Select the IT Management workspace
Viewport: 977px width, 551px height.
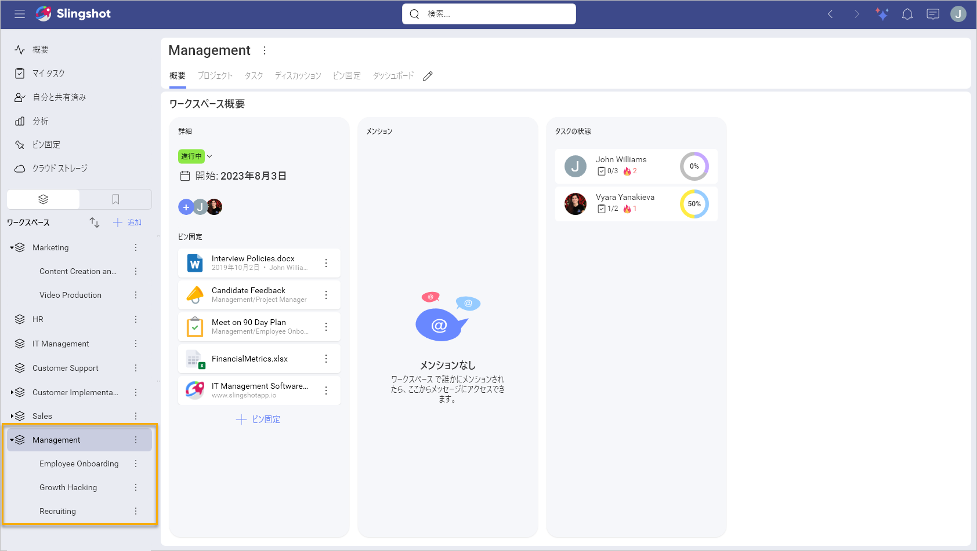coord(60,344)
